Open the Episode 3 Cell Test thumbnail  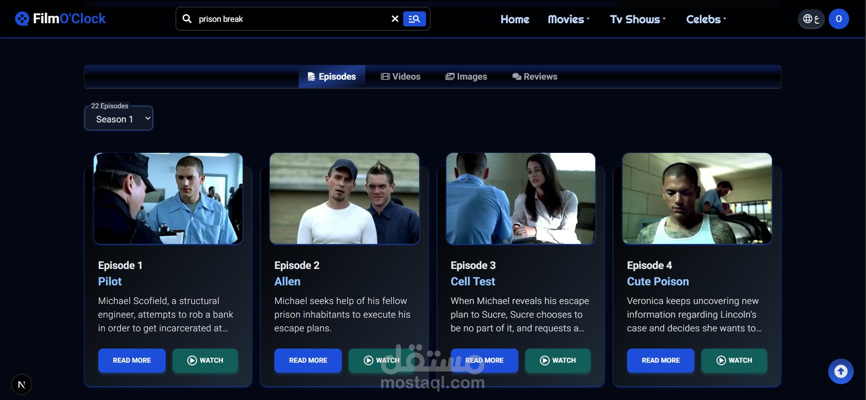point(521,198)
